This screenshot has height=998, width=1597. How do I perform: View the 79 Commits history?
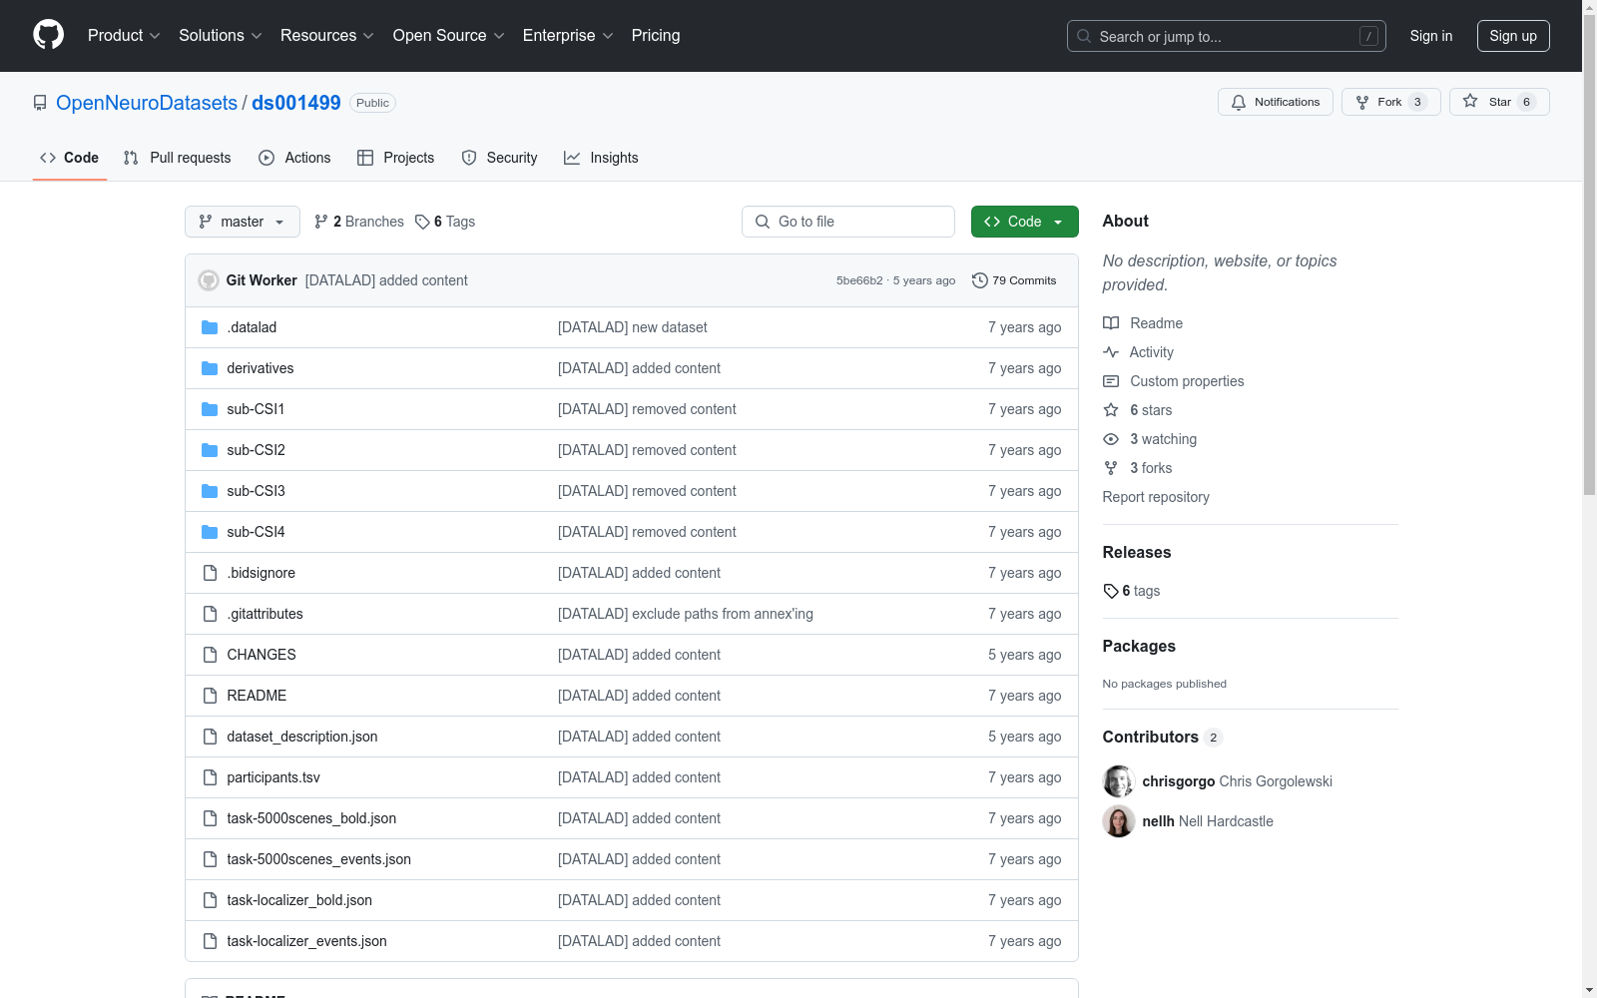(1014, 280)
